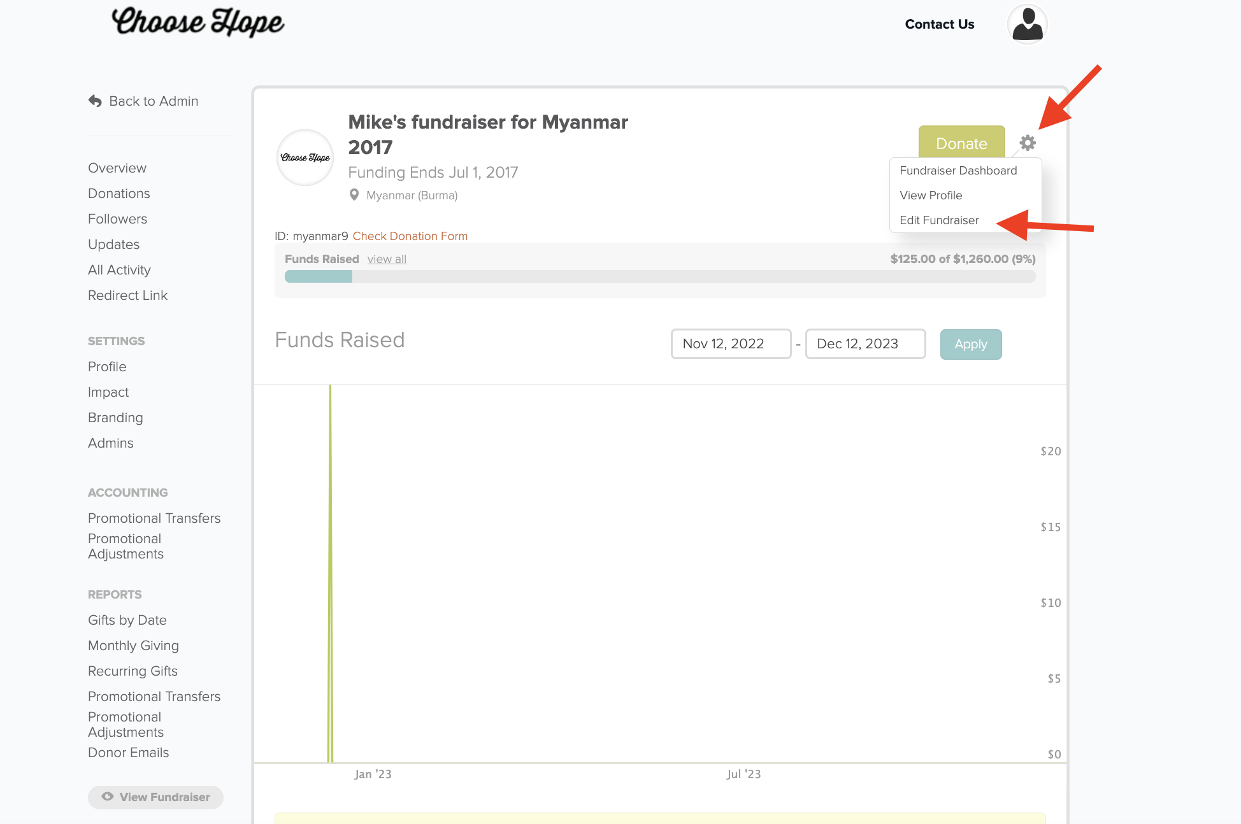Open the Donor Emails report

click(x=128, y=753)
